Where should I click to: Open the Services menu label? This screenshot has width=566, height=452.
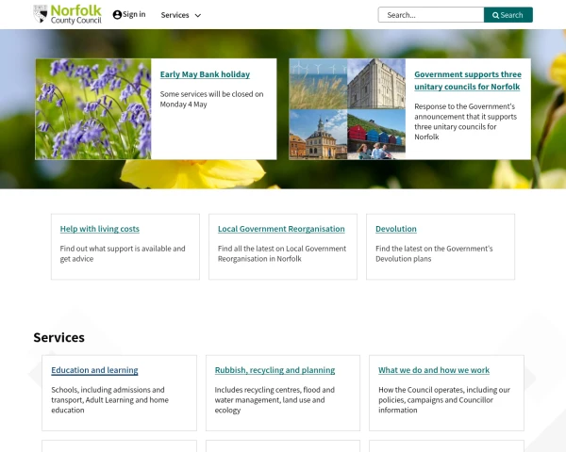[175, 15]
